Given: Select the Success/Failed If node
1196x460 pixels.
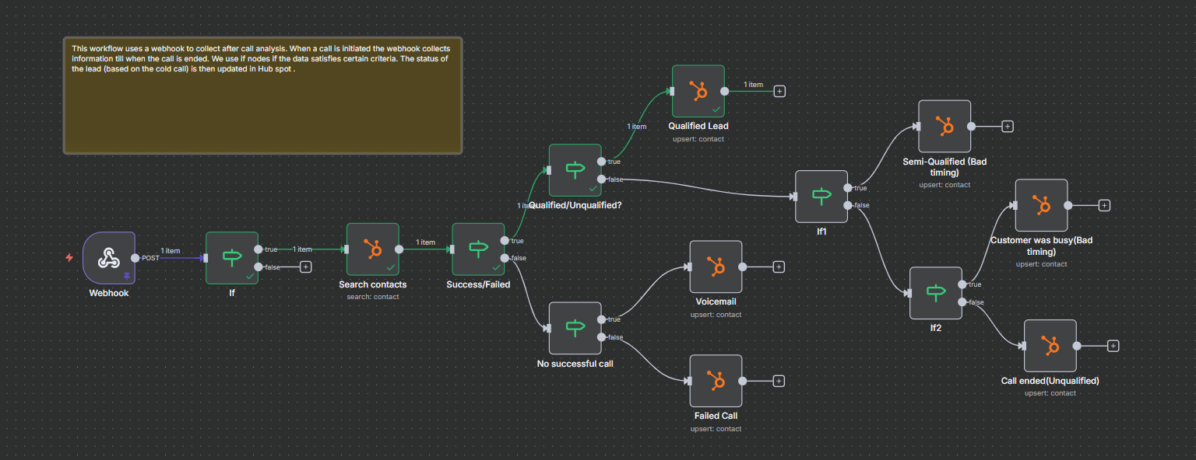Looking at the screenshot, I should tap(477, 249).
